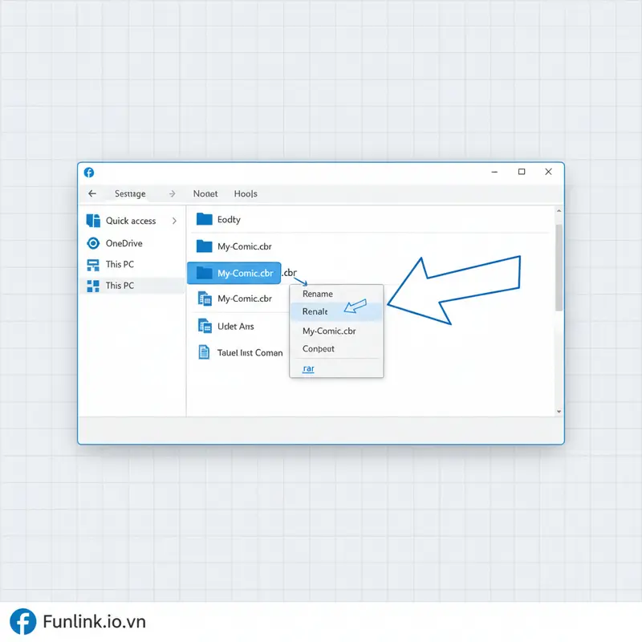Click the Funlink logo at the bottom
The image size is (642, 642).
tap(22, 621)
